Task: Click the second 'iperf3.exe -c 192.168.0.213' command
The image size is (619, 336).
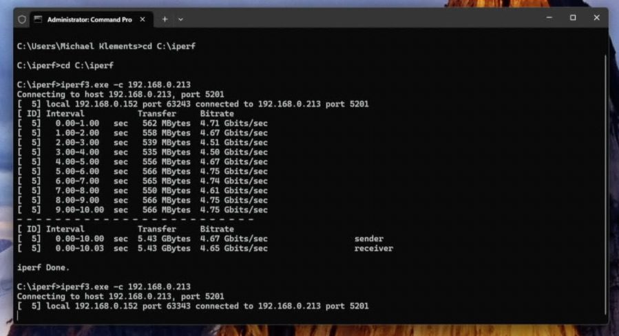Action: [125, 287]
